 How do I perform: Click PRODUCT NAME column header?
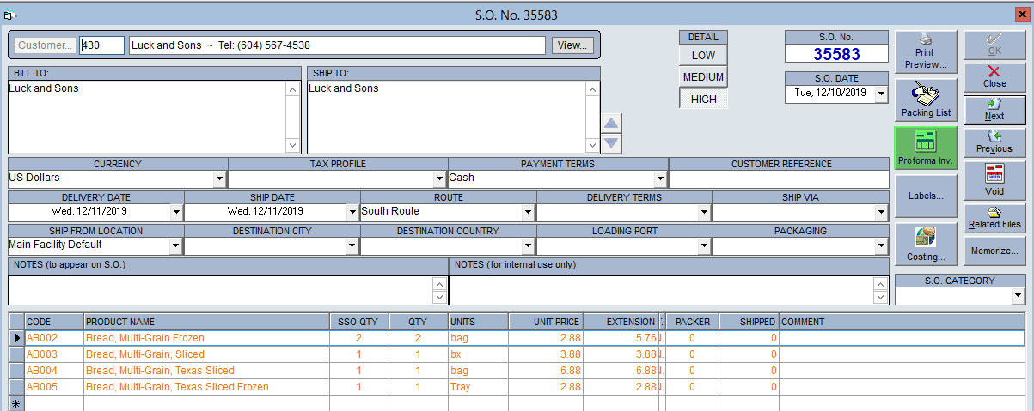tap(207, 322)
